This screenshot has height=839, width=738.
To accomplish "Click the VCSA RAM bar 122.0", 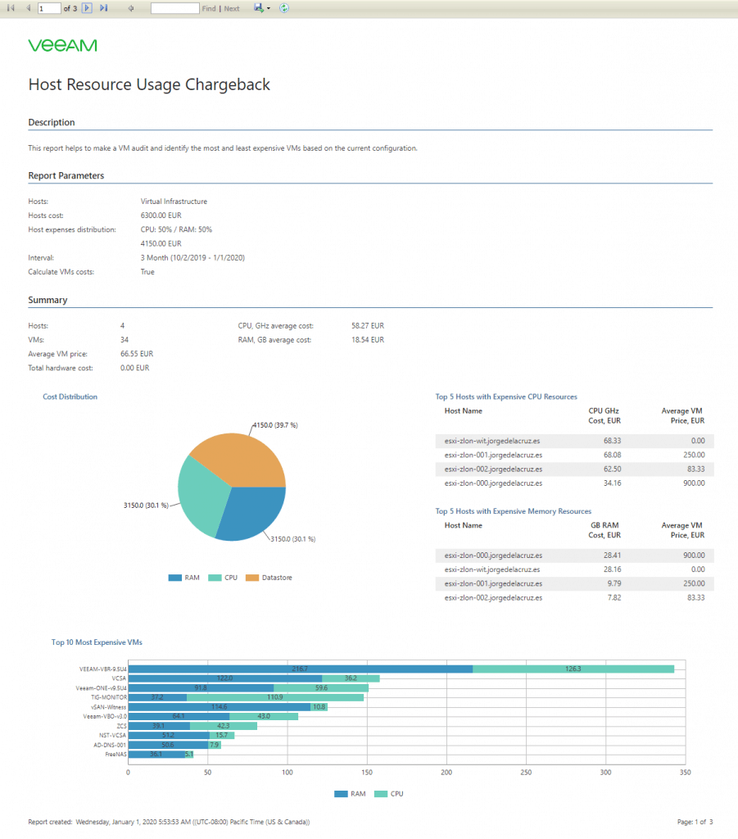I will point(225,678).
